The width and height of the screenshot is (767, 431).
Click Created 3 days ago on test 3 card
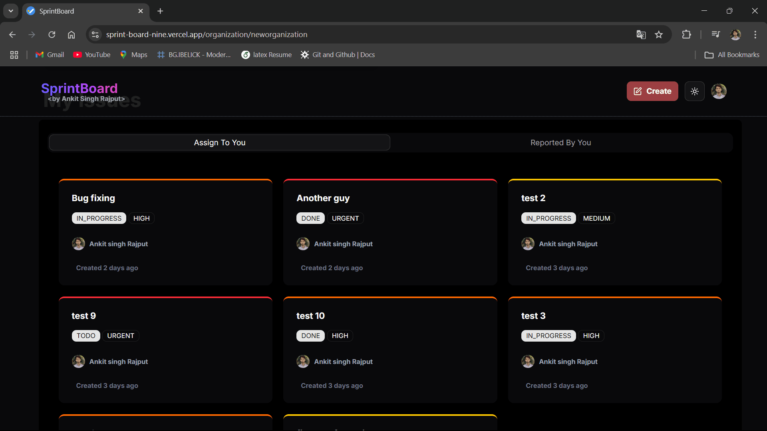click(556, 386)
